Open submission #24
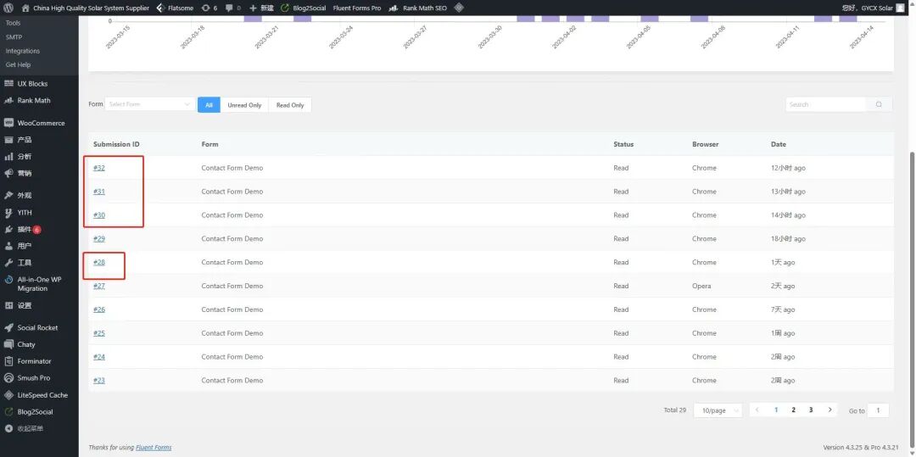The image size is (916, 457). 99,357
